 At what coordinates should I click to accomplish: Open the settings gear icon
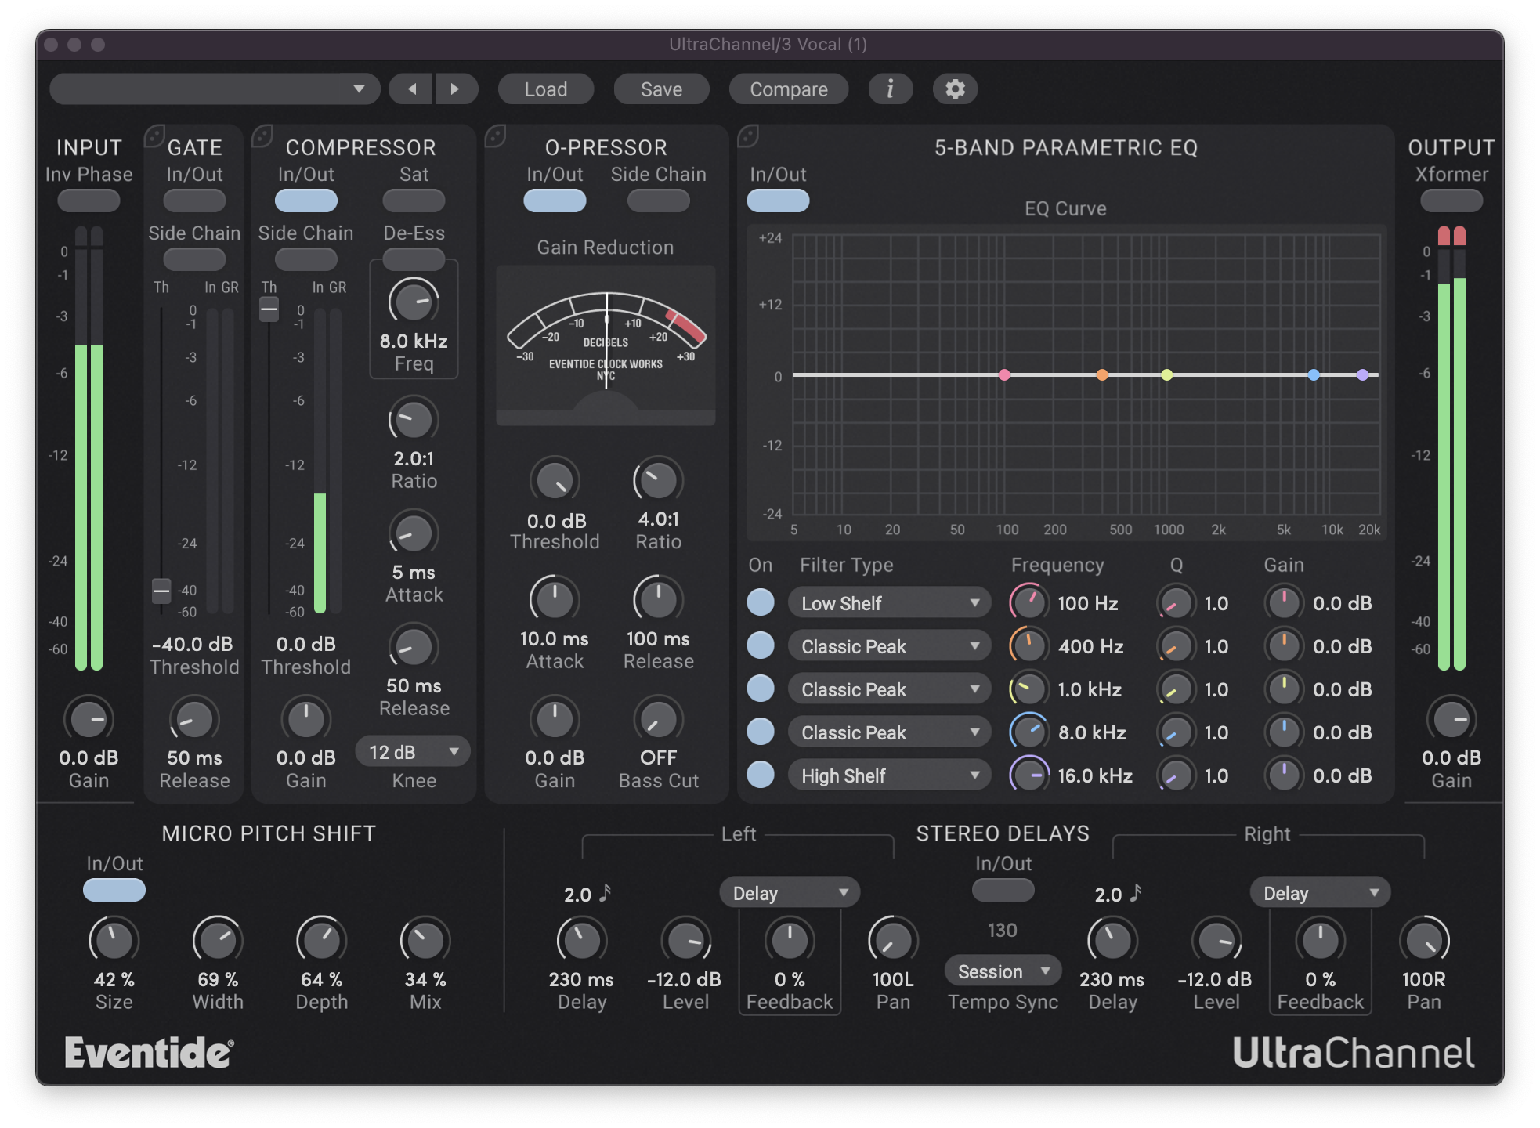coord(954,89)
